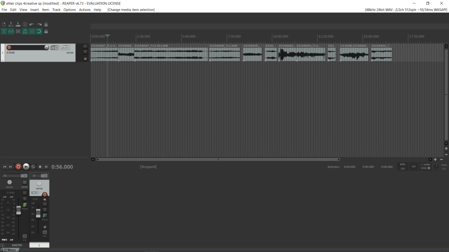Open Project Settings info icon
Image resolution: width=449 pixels, height=252 pixels.
[x=25, y=24]
